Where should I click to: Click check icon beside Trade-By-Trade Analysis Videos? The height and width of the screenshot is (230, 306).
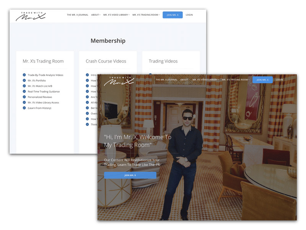click(x=24, y=75)
